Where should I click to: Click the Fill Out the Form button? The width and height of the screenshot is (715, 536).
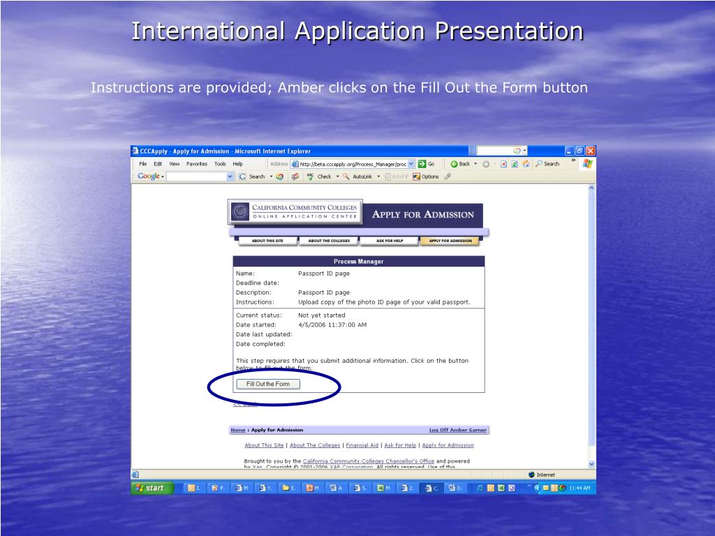click(268, 384)
